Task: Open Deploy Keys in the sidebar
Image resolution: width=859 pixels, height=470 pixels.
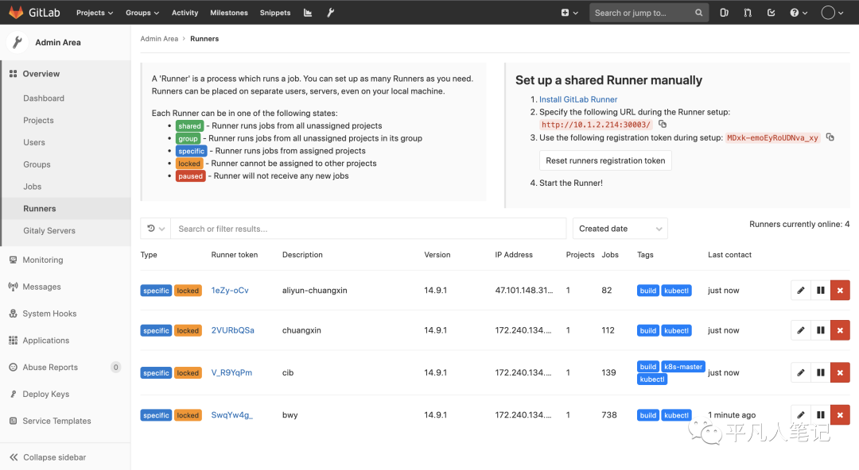Action: pyautogui.click(x=46, y=394)
